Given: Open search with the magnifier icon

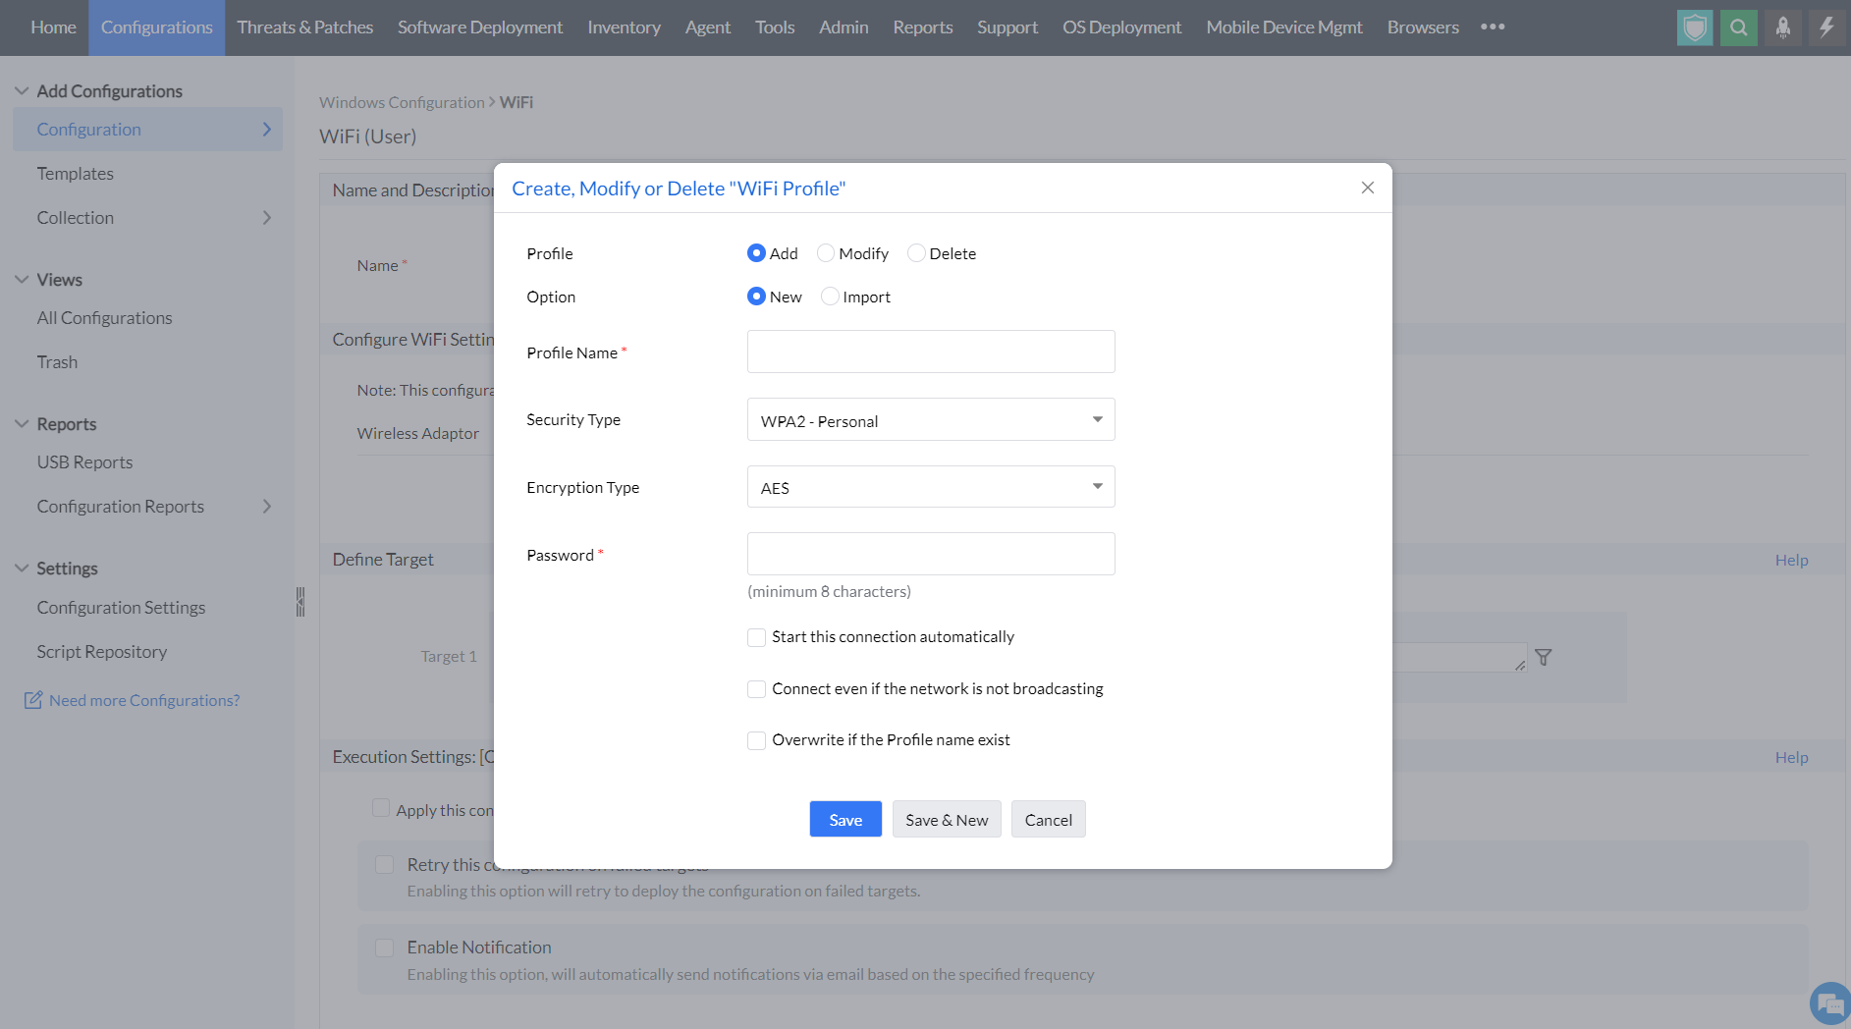Looking at the screenshot, I should pos(1739,27).
